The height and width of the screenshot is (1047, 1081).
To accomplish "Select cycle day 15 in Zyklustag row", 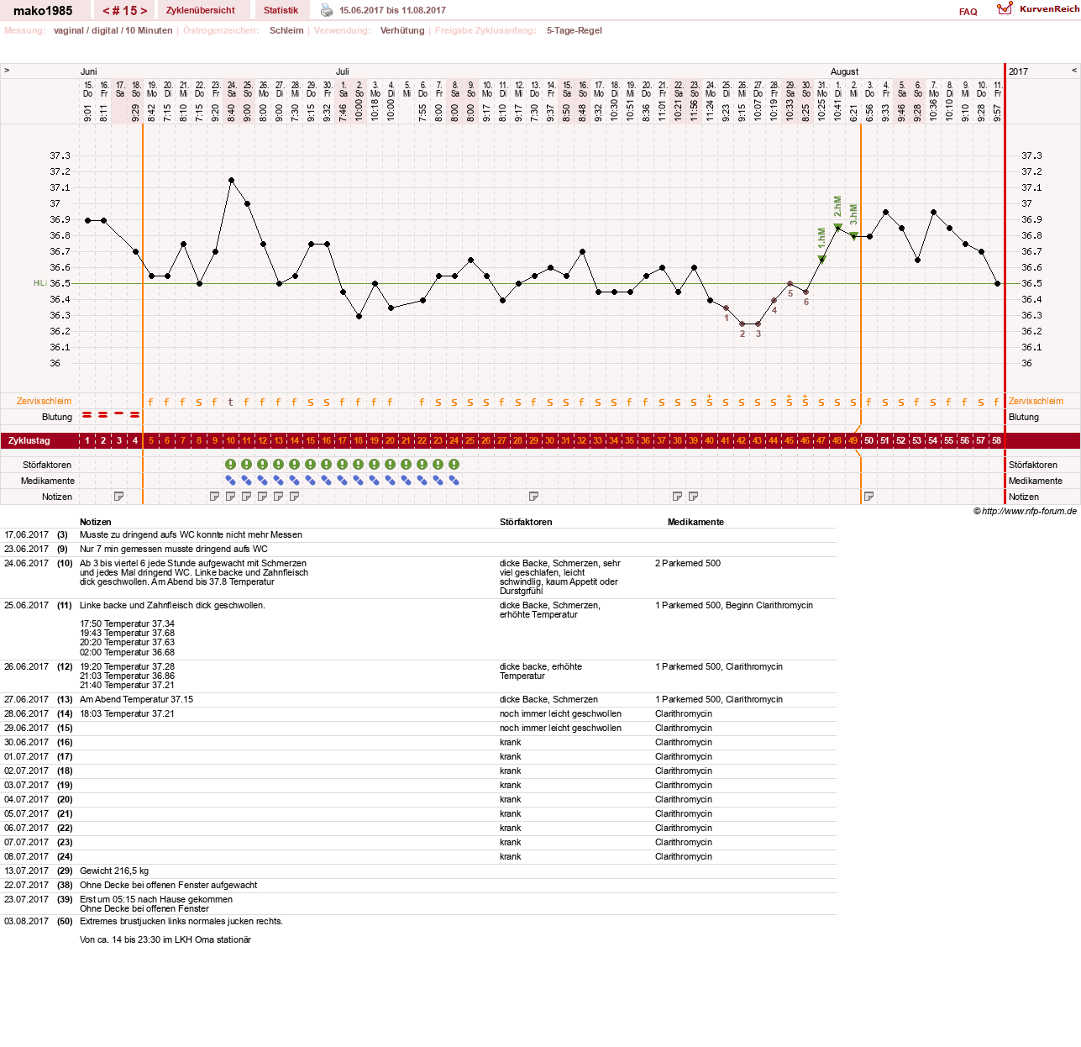I will coord(311,440).
